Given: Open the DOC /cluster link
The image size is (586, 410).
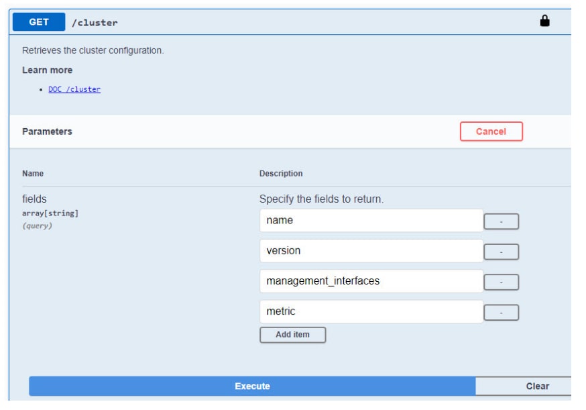Looking at the screenshot, I should tap(74, 89).
